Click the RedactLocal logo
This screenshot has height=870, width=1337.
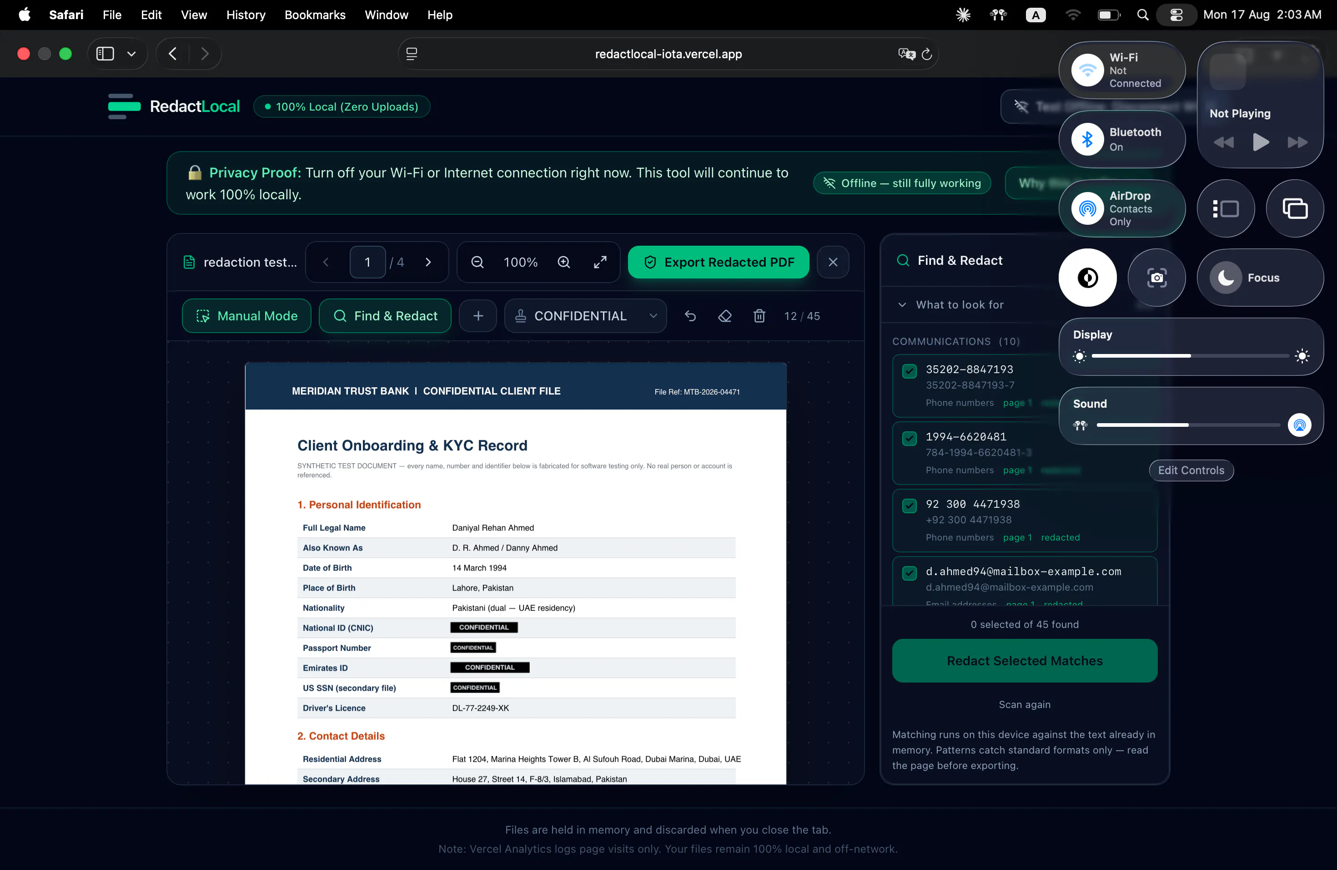[x=174, y=107]
